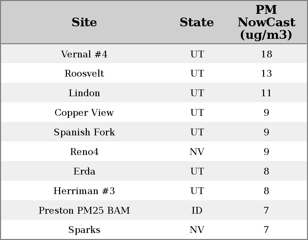Select the Vernal #4 site cell
Viewport: 308px width, 240px height.
point(84,54)
